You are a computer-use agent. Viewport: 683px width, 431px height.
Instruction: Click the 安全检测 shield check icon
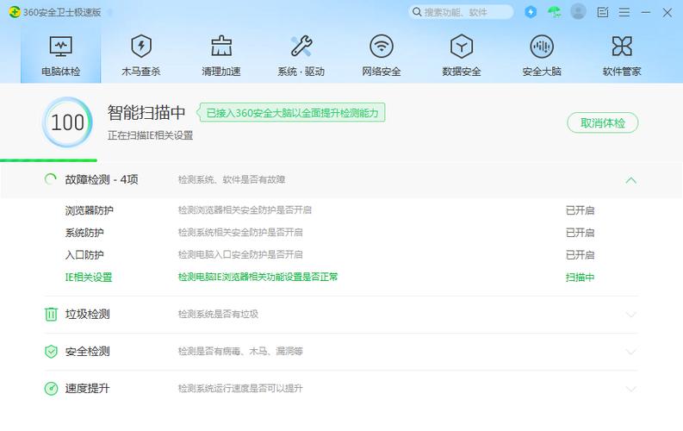click(x=51, y=351)
